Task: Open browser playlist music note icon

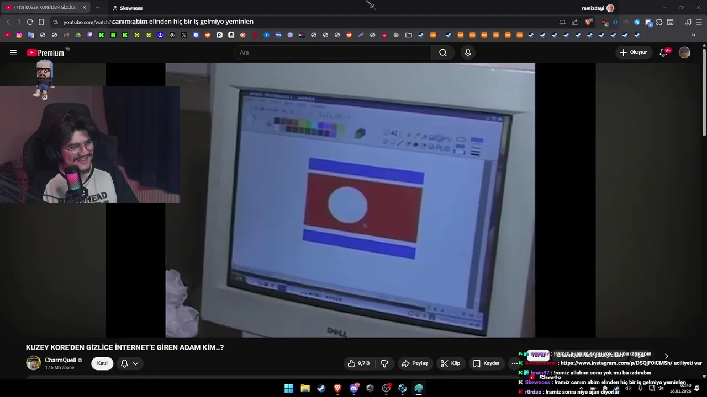Action: click(x=688, y=22)
